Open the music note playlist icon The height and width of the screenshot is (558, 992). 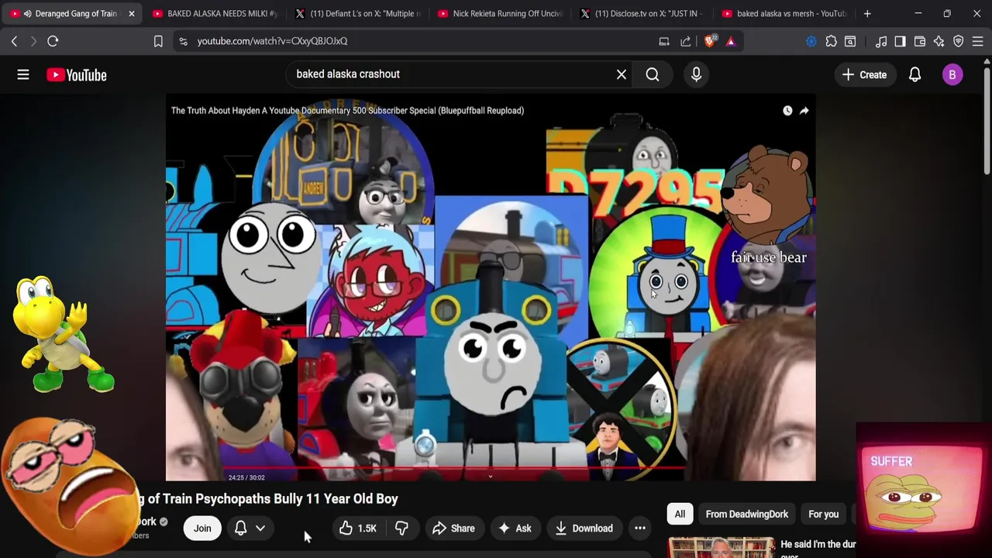coord(881,41)
